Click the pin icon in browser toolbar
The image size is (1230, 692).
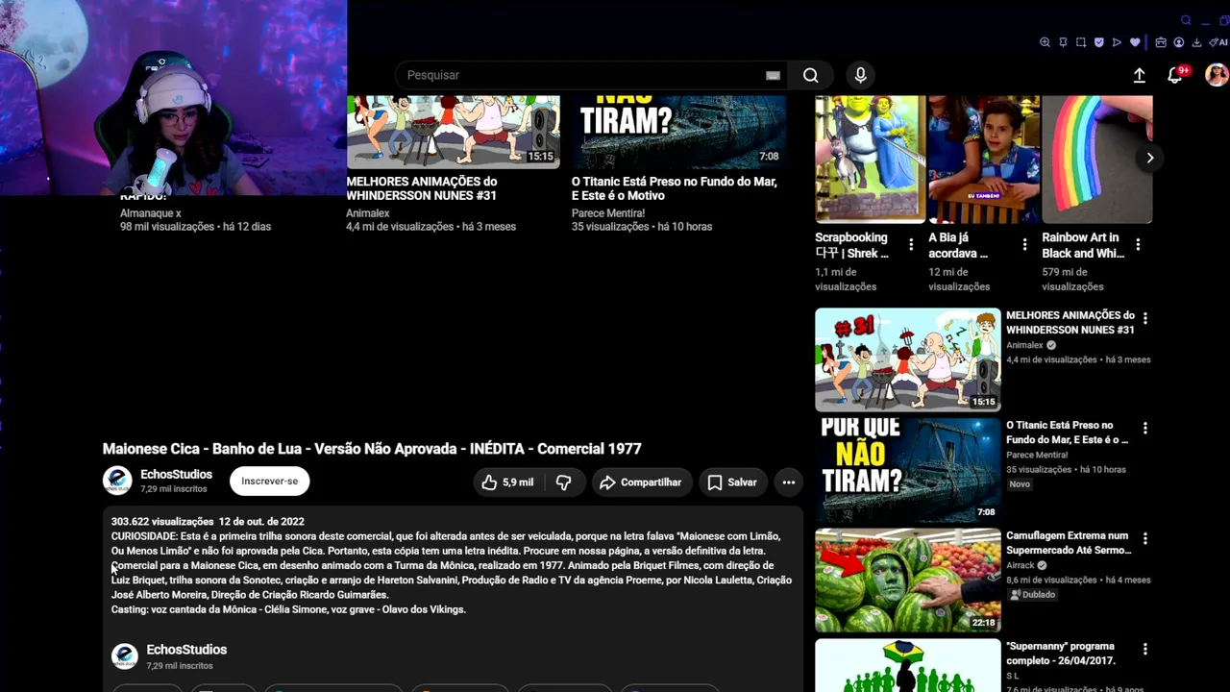point(1063,42)
